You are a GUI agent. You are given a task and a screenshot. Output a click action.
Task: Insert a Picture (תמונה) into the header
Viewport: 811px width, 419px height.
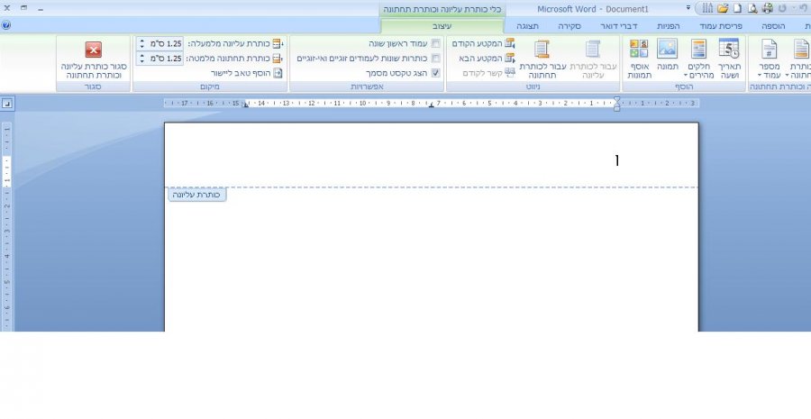click(x=667, y=55)
